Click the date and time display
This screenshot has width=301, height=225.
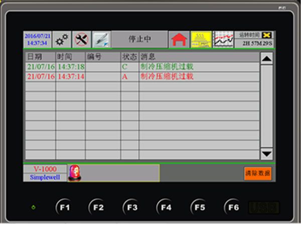(38, 39)
